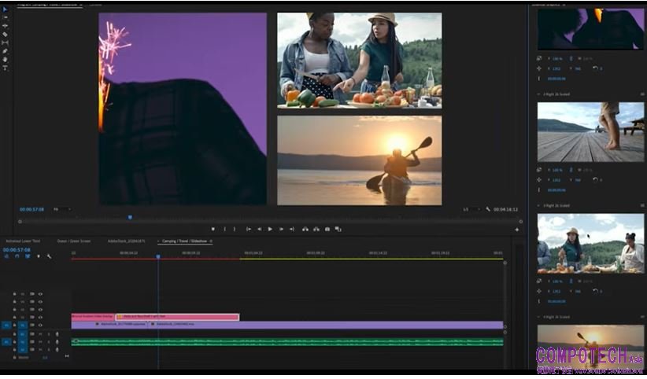Viewport: 647px width, 379px height.
Task: Toggle lock on the top video track
Action: point(15,294)
